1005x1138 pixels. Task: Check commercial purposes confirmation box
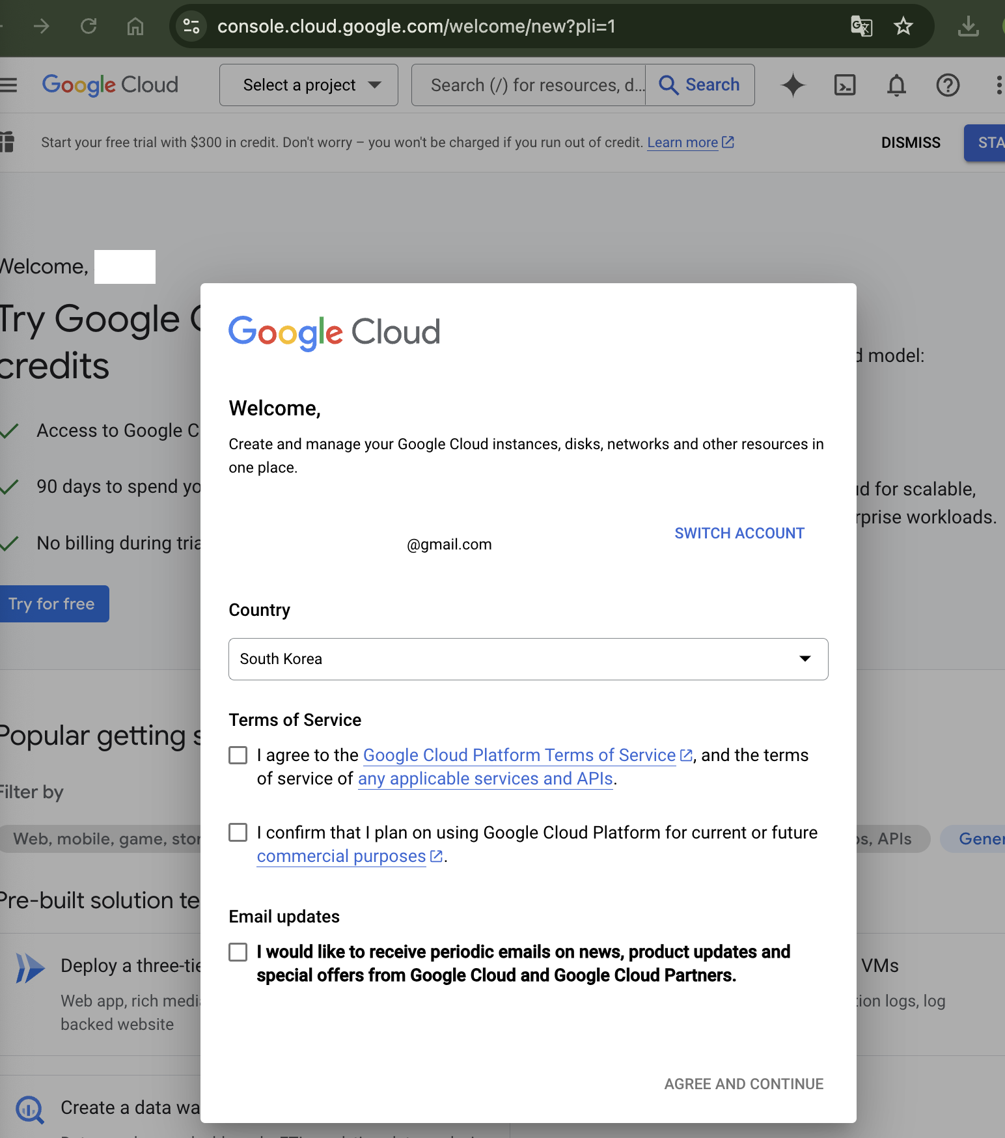[x=238, y=833]
